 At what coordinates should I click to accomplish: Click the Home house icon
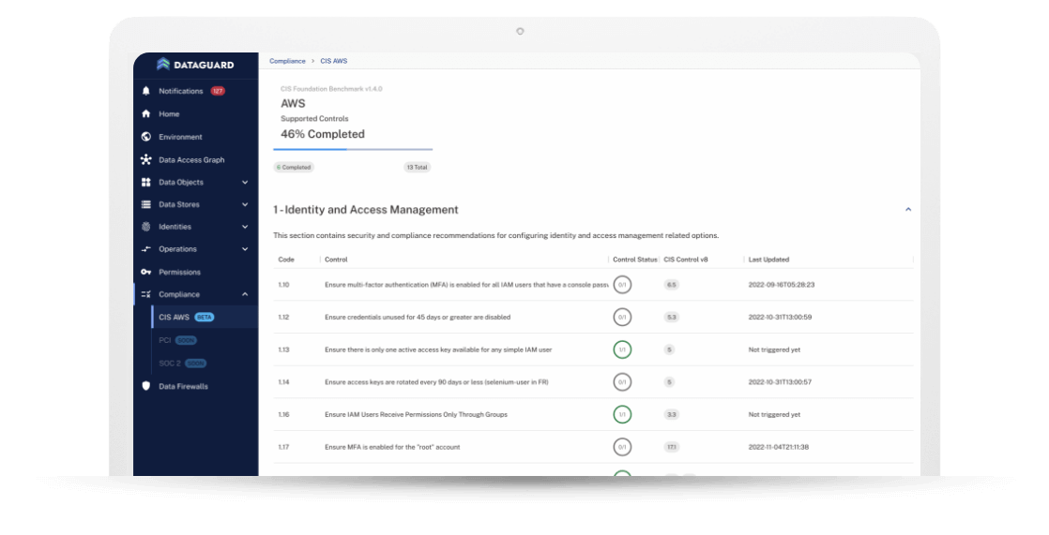[x=145, y=113]
